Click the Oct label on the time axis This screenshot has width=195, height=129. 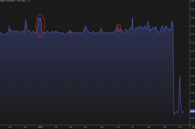(x=180, y=126)
